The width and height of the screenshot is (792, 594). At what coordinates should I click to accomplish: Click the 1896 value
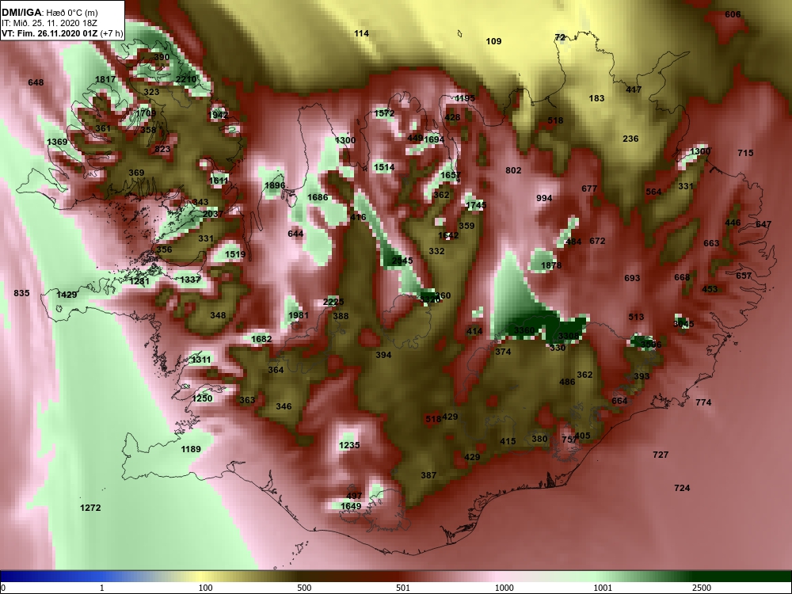tap(275, 185)
